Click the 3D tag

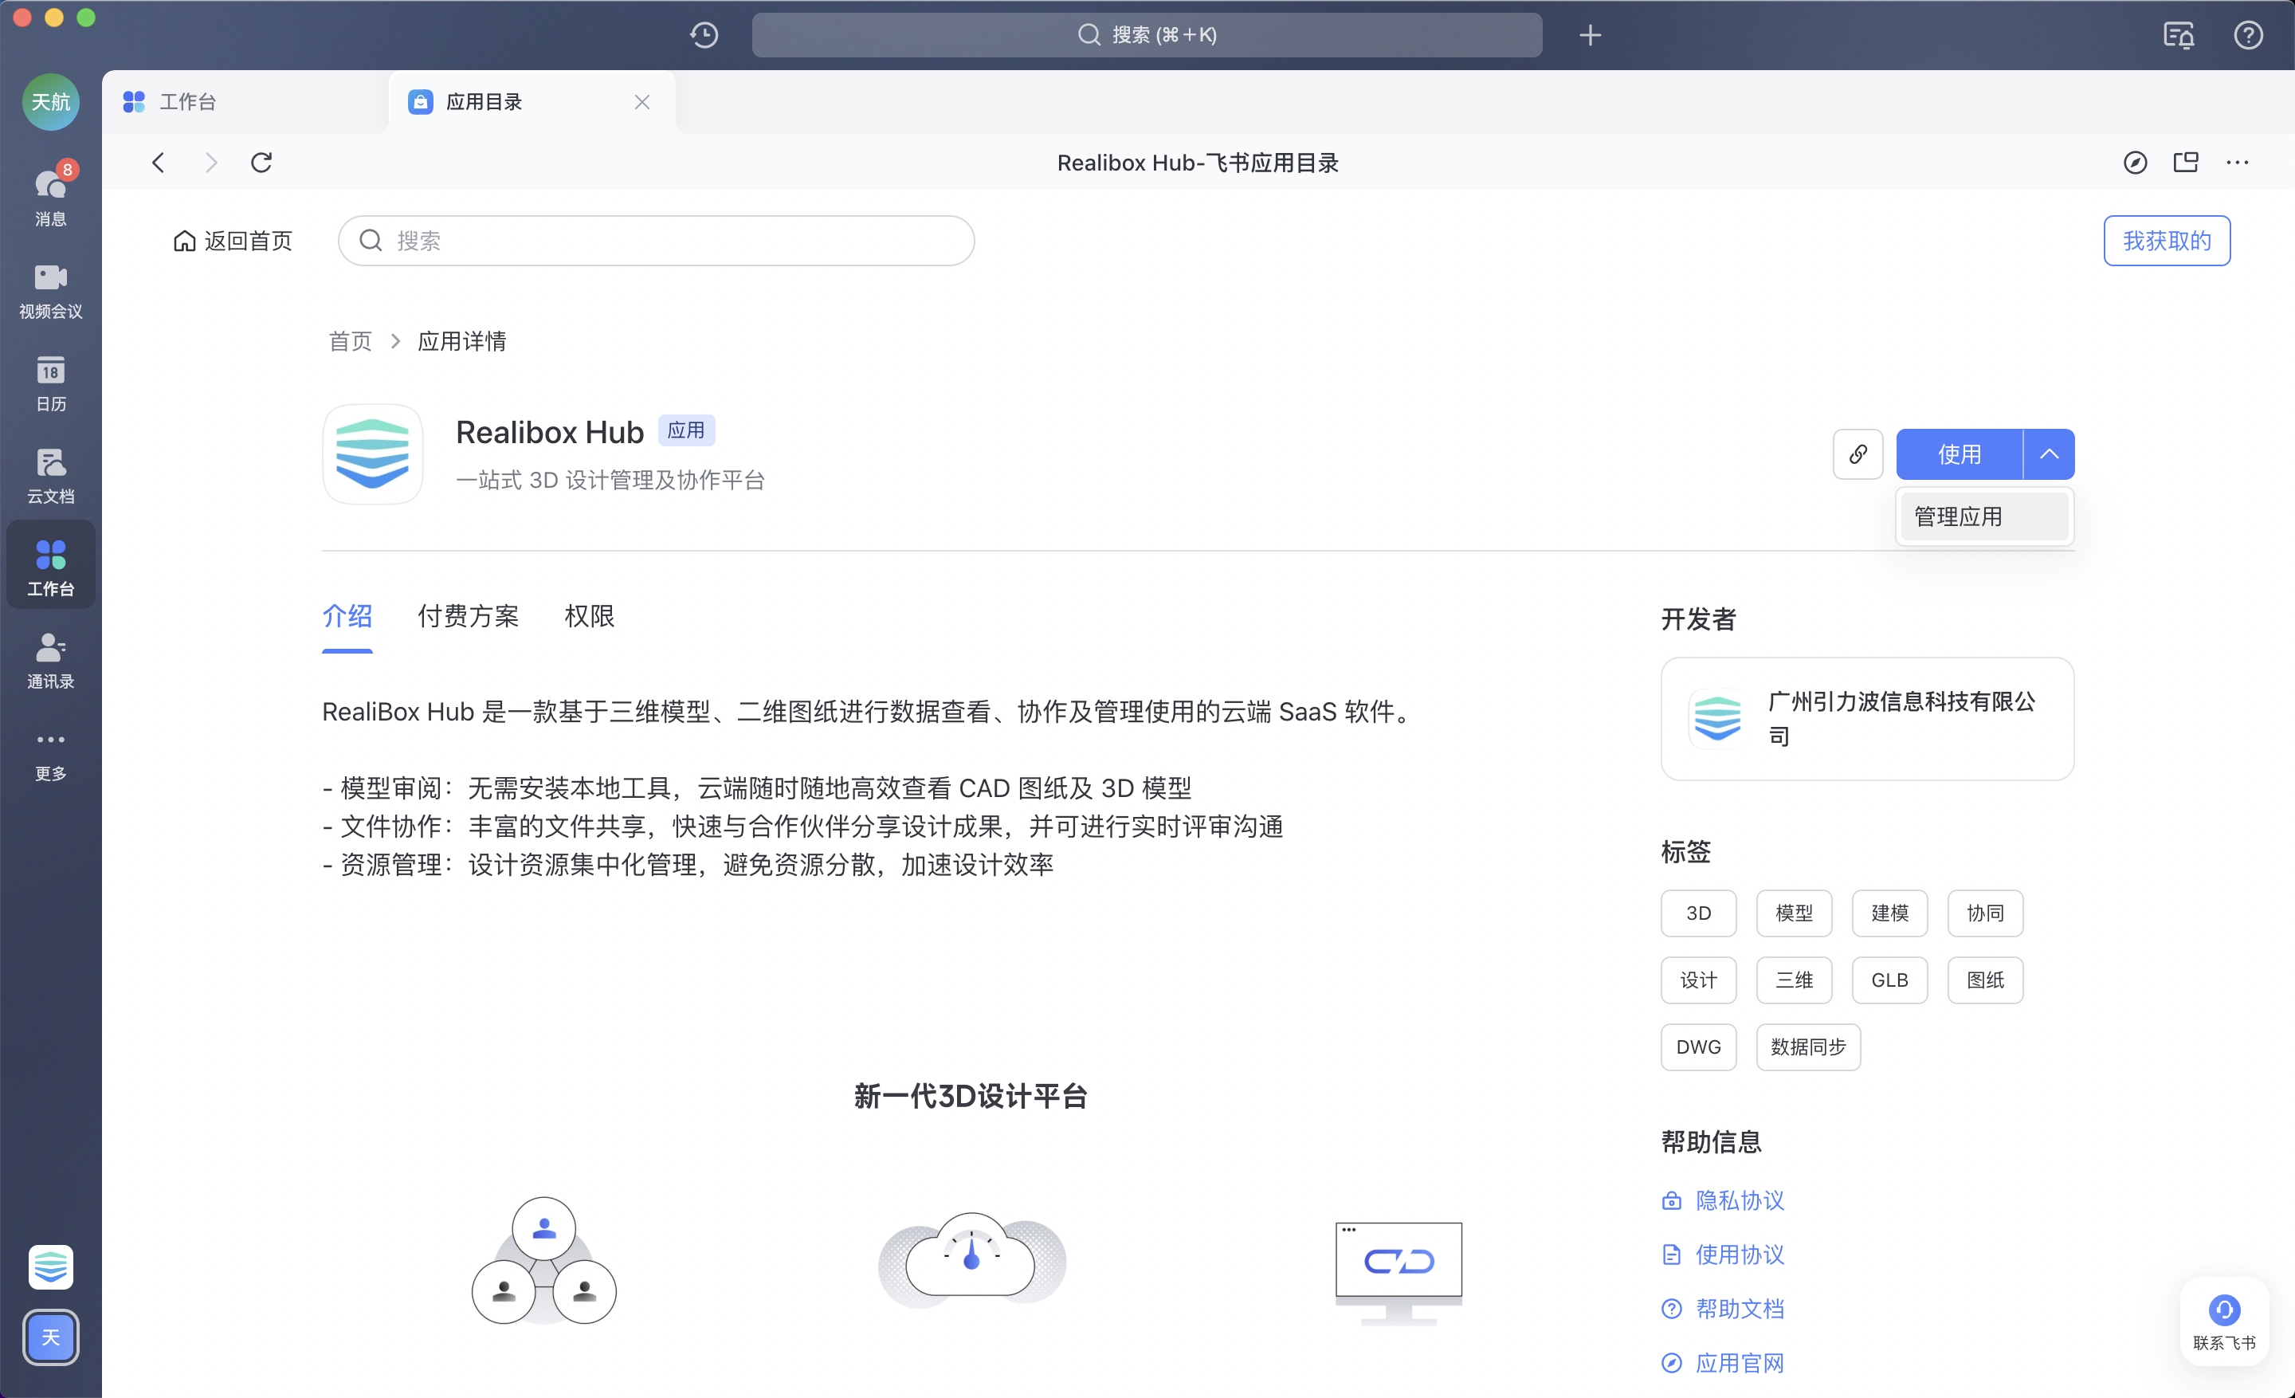click(x=1698, y=913)
